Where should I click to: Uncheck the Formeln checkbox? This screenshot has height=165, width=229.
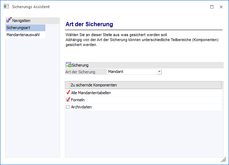[68, 100]
